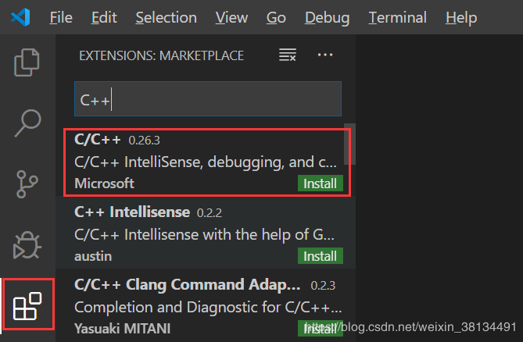Viewport: 523px width, 342px height.
Task: Open the More Actions ellipsis menu
Action: (x=325, y=55)
